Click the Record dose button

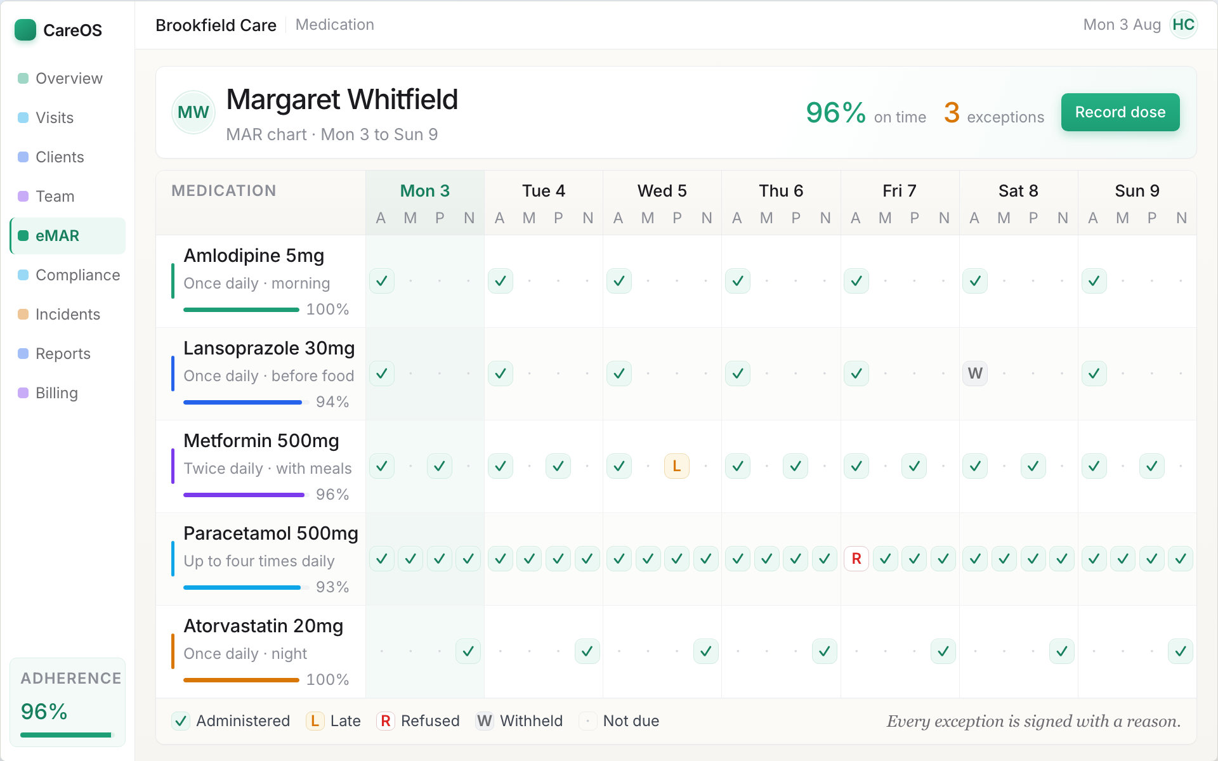coord(1120,112)
